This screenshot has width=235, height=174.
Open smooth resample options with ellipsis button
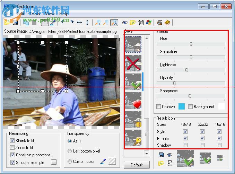click(54, 162)
